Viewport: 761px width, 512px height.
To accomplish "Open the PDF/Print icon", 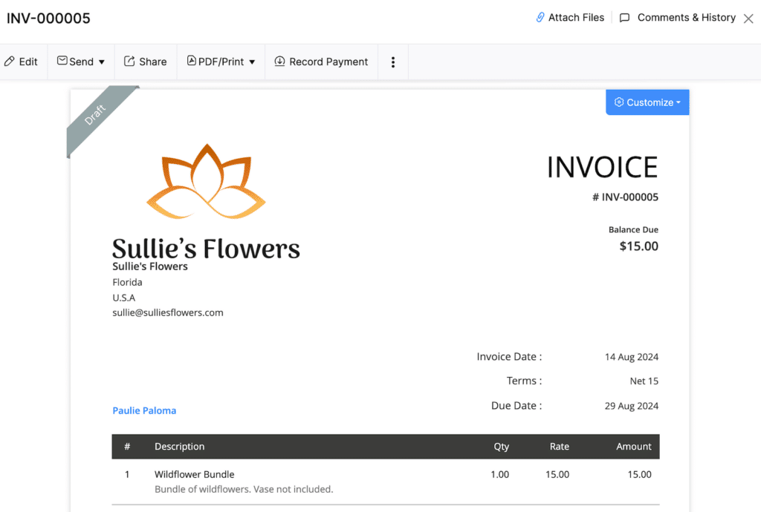I will point(192,62).
